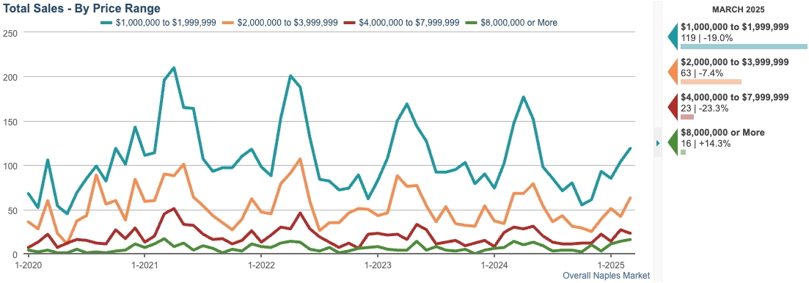Click the Total Sales - By Price Range title
The image size is (809, 283).
point(82,8)
